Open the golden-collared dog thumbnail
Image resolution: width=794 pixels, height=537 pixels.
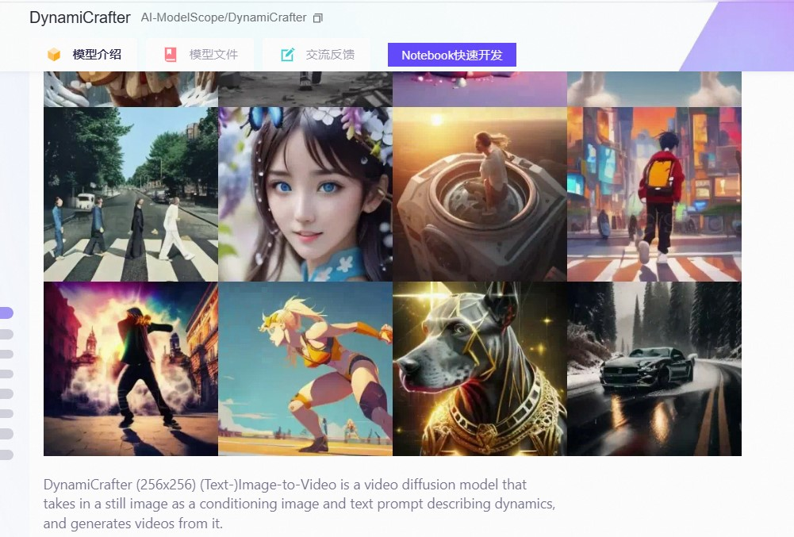coord(480,369)
